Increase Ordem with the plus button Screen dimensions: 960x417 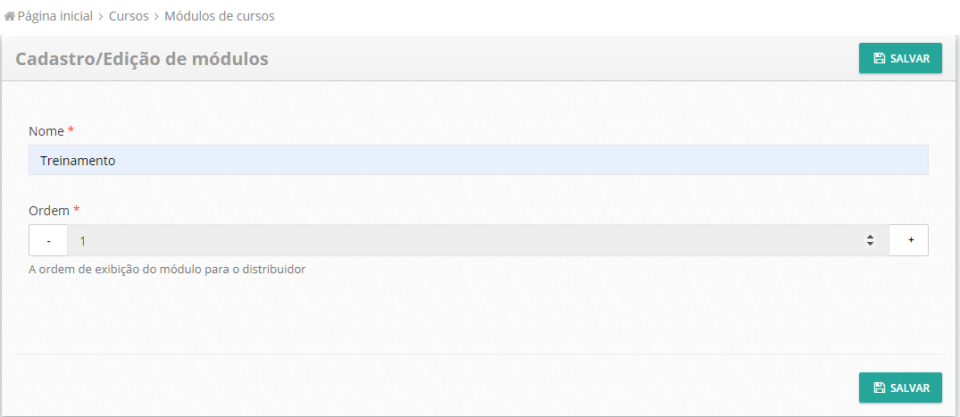click(x=909, y=240)
